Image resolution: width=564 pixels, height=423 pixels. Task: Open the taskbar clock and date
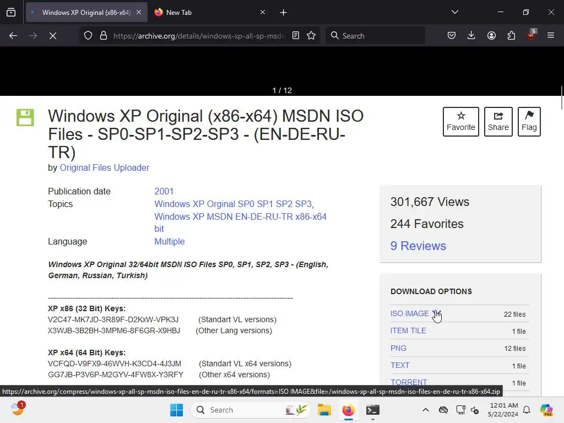tap(503, 410)
